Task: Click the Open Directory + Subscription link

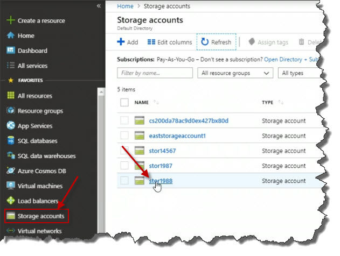Action: pyautogui.click(x=291, y=59)
